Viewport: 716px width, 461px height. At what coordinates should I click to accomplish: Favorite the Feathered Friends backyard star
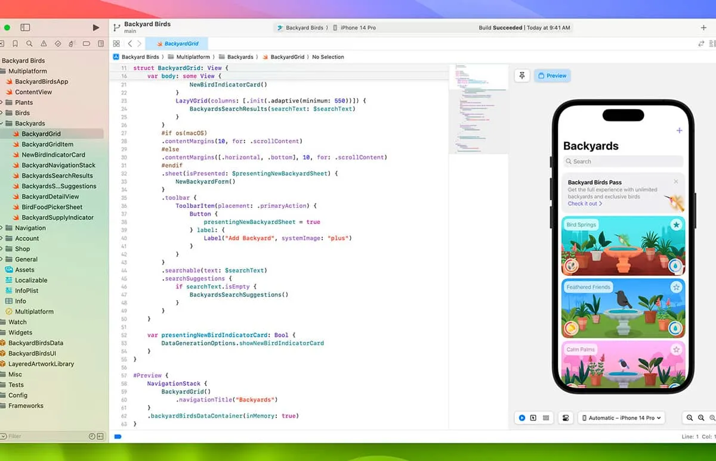676,287
